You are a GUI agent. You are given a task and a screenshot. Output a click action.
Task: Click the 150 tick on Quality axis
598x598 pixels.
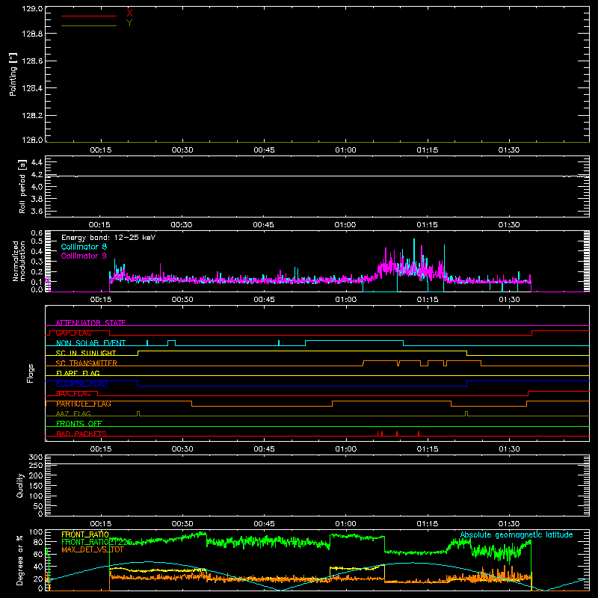36,486
